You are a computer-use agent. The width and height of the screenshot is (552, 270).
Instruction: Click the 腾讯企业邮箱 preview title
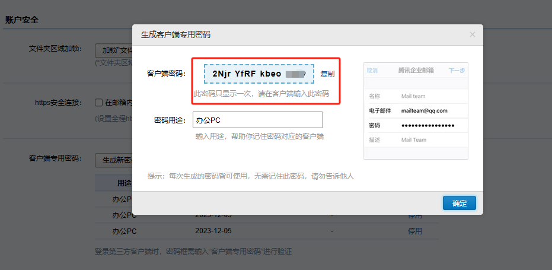click(416, 71)
